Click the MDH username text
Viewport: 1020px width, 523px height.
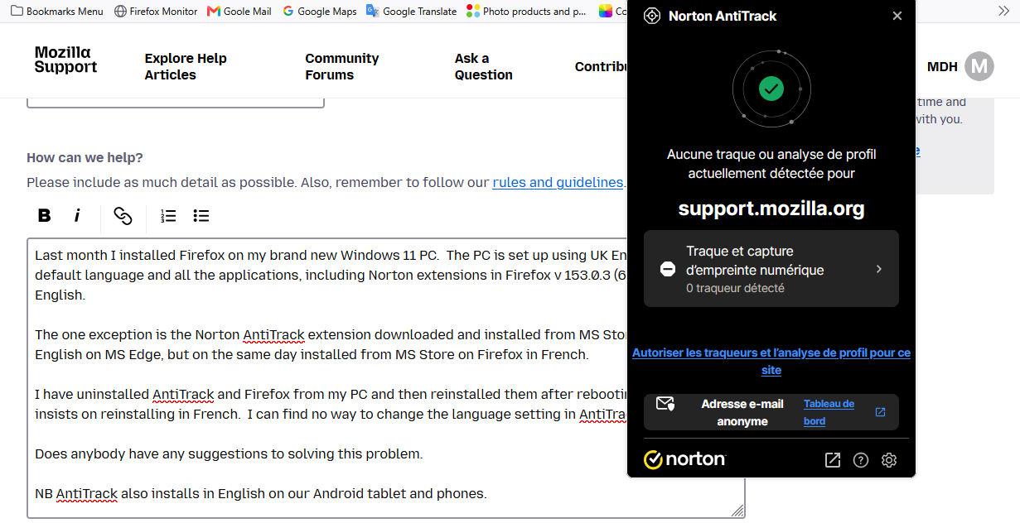pos(942,66)
